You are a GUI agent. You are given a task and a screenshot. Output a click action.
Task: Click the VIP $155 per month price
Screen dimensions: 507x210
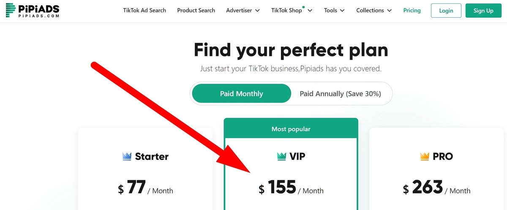point(291,188)
